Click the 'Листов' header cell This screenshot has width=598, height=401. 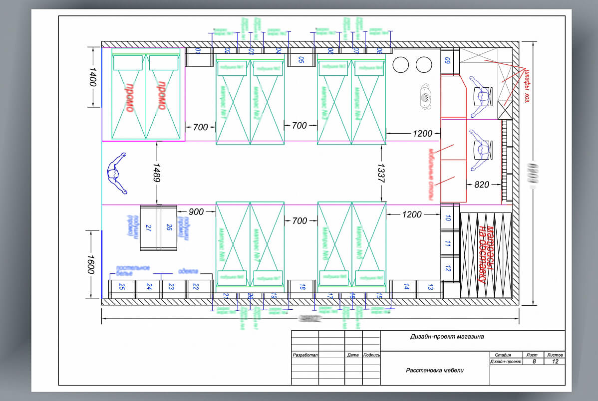[x=555, y=355]
